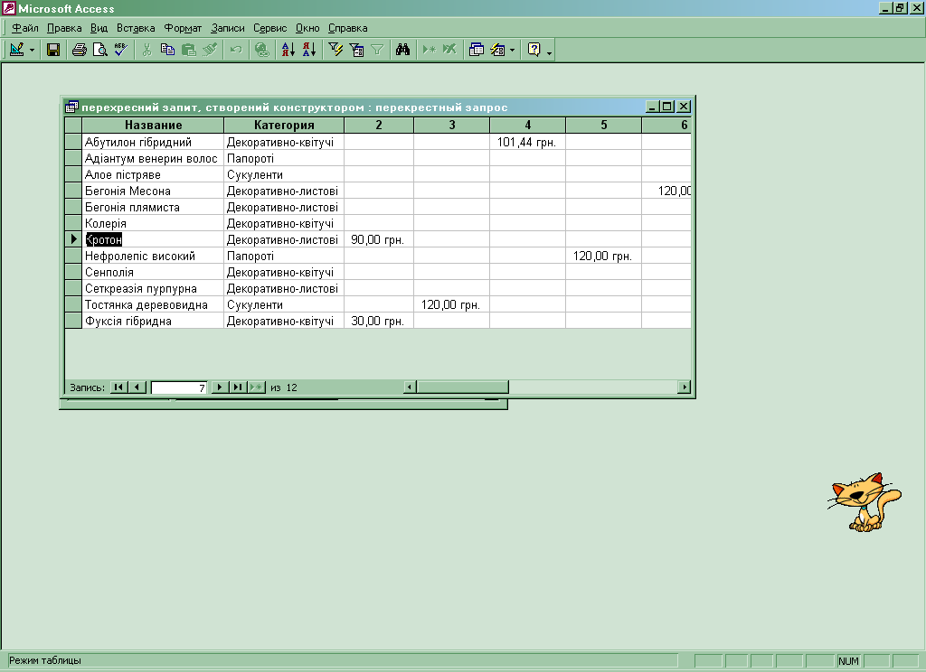Click the Сукуленти cell in Алое пістряве row
926x672 pixels.
tap(284, 174)
